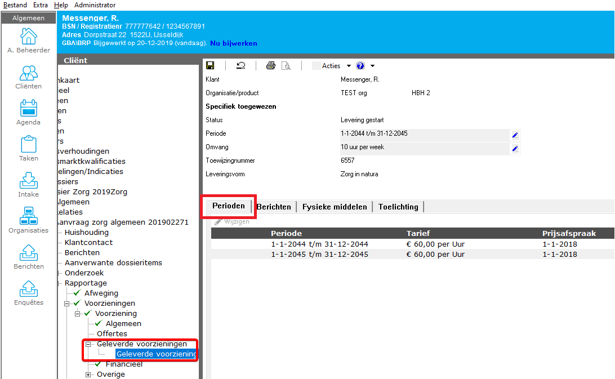The height and width of the screenshot is (379, 615).
Task: Open the Organisaties sidebar icon
Action: (x=29, y=220)
